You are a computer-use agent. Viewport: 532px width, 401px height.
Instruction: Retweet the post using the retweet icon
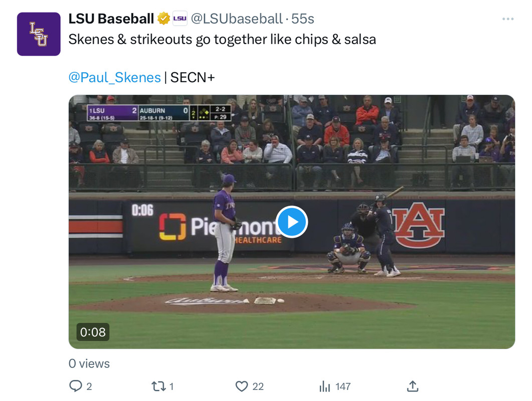pos(158,386)
